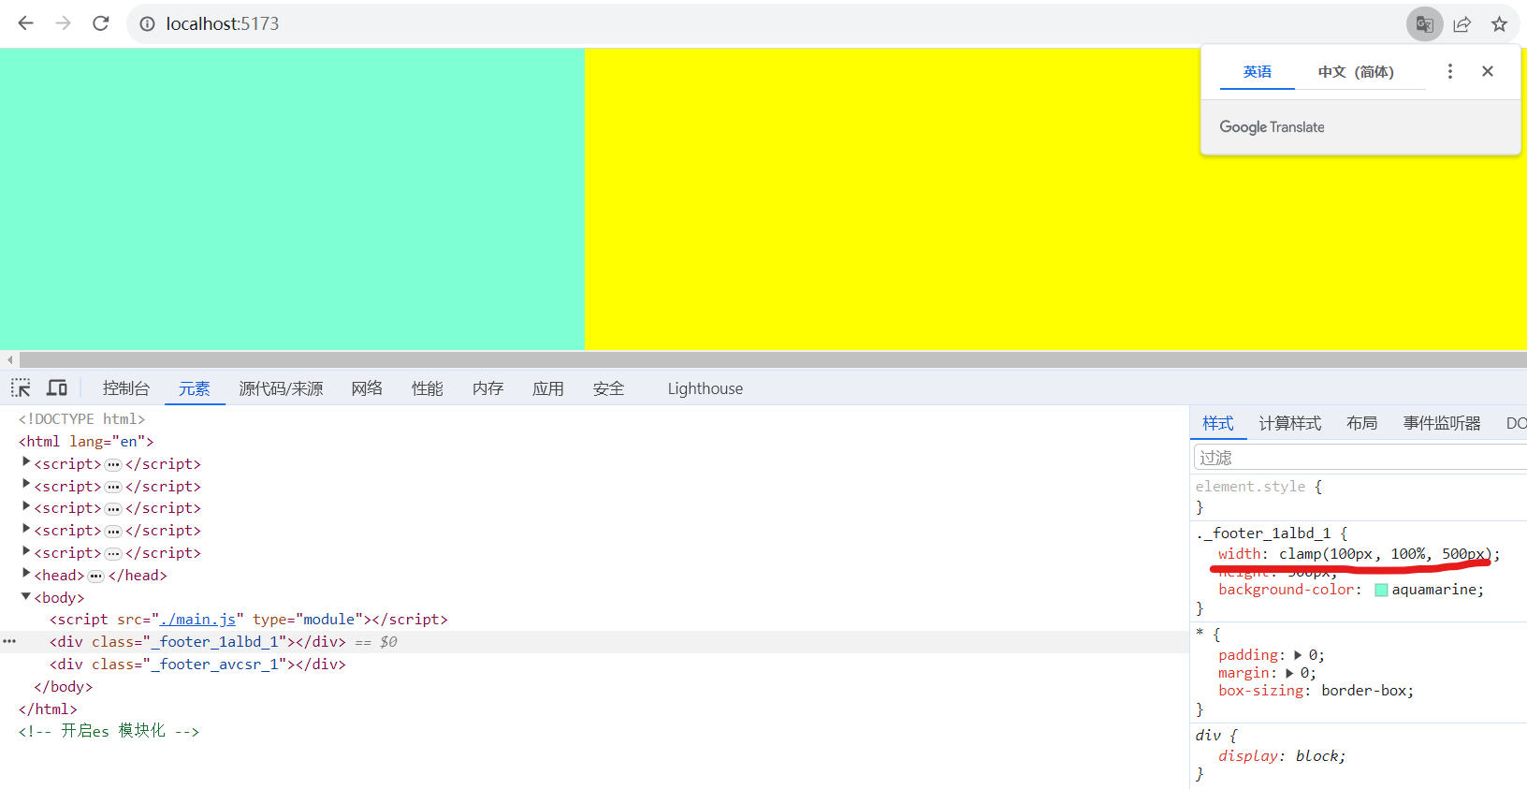Select the <!DOCTYPE html> node
Viewport: 1527px width, 789px height.
[x=81, y=419]
